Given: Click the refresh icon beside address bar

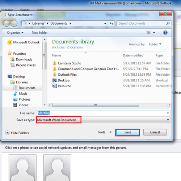Looking at the screenshot, I should [x=111, y=24].
